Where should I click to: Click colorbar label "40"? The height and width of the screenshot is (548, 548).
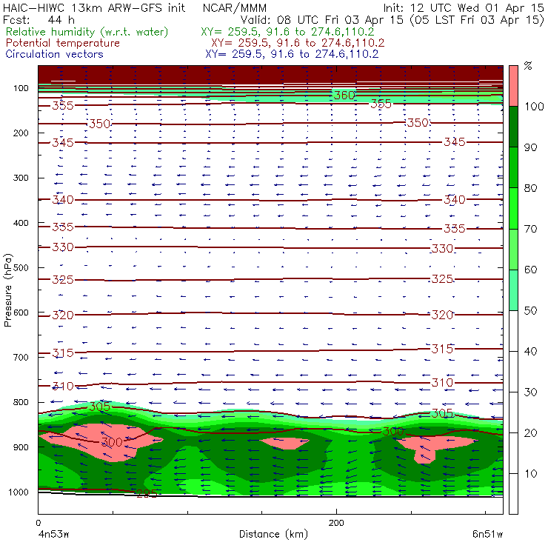click(x=530, y=352)
